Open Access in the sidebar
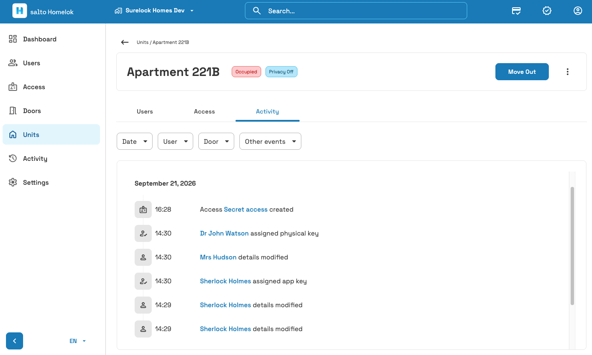 (x=51, y=87)
